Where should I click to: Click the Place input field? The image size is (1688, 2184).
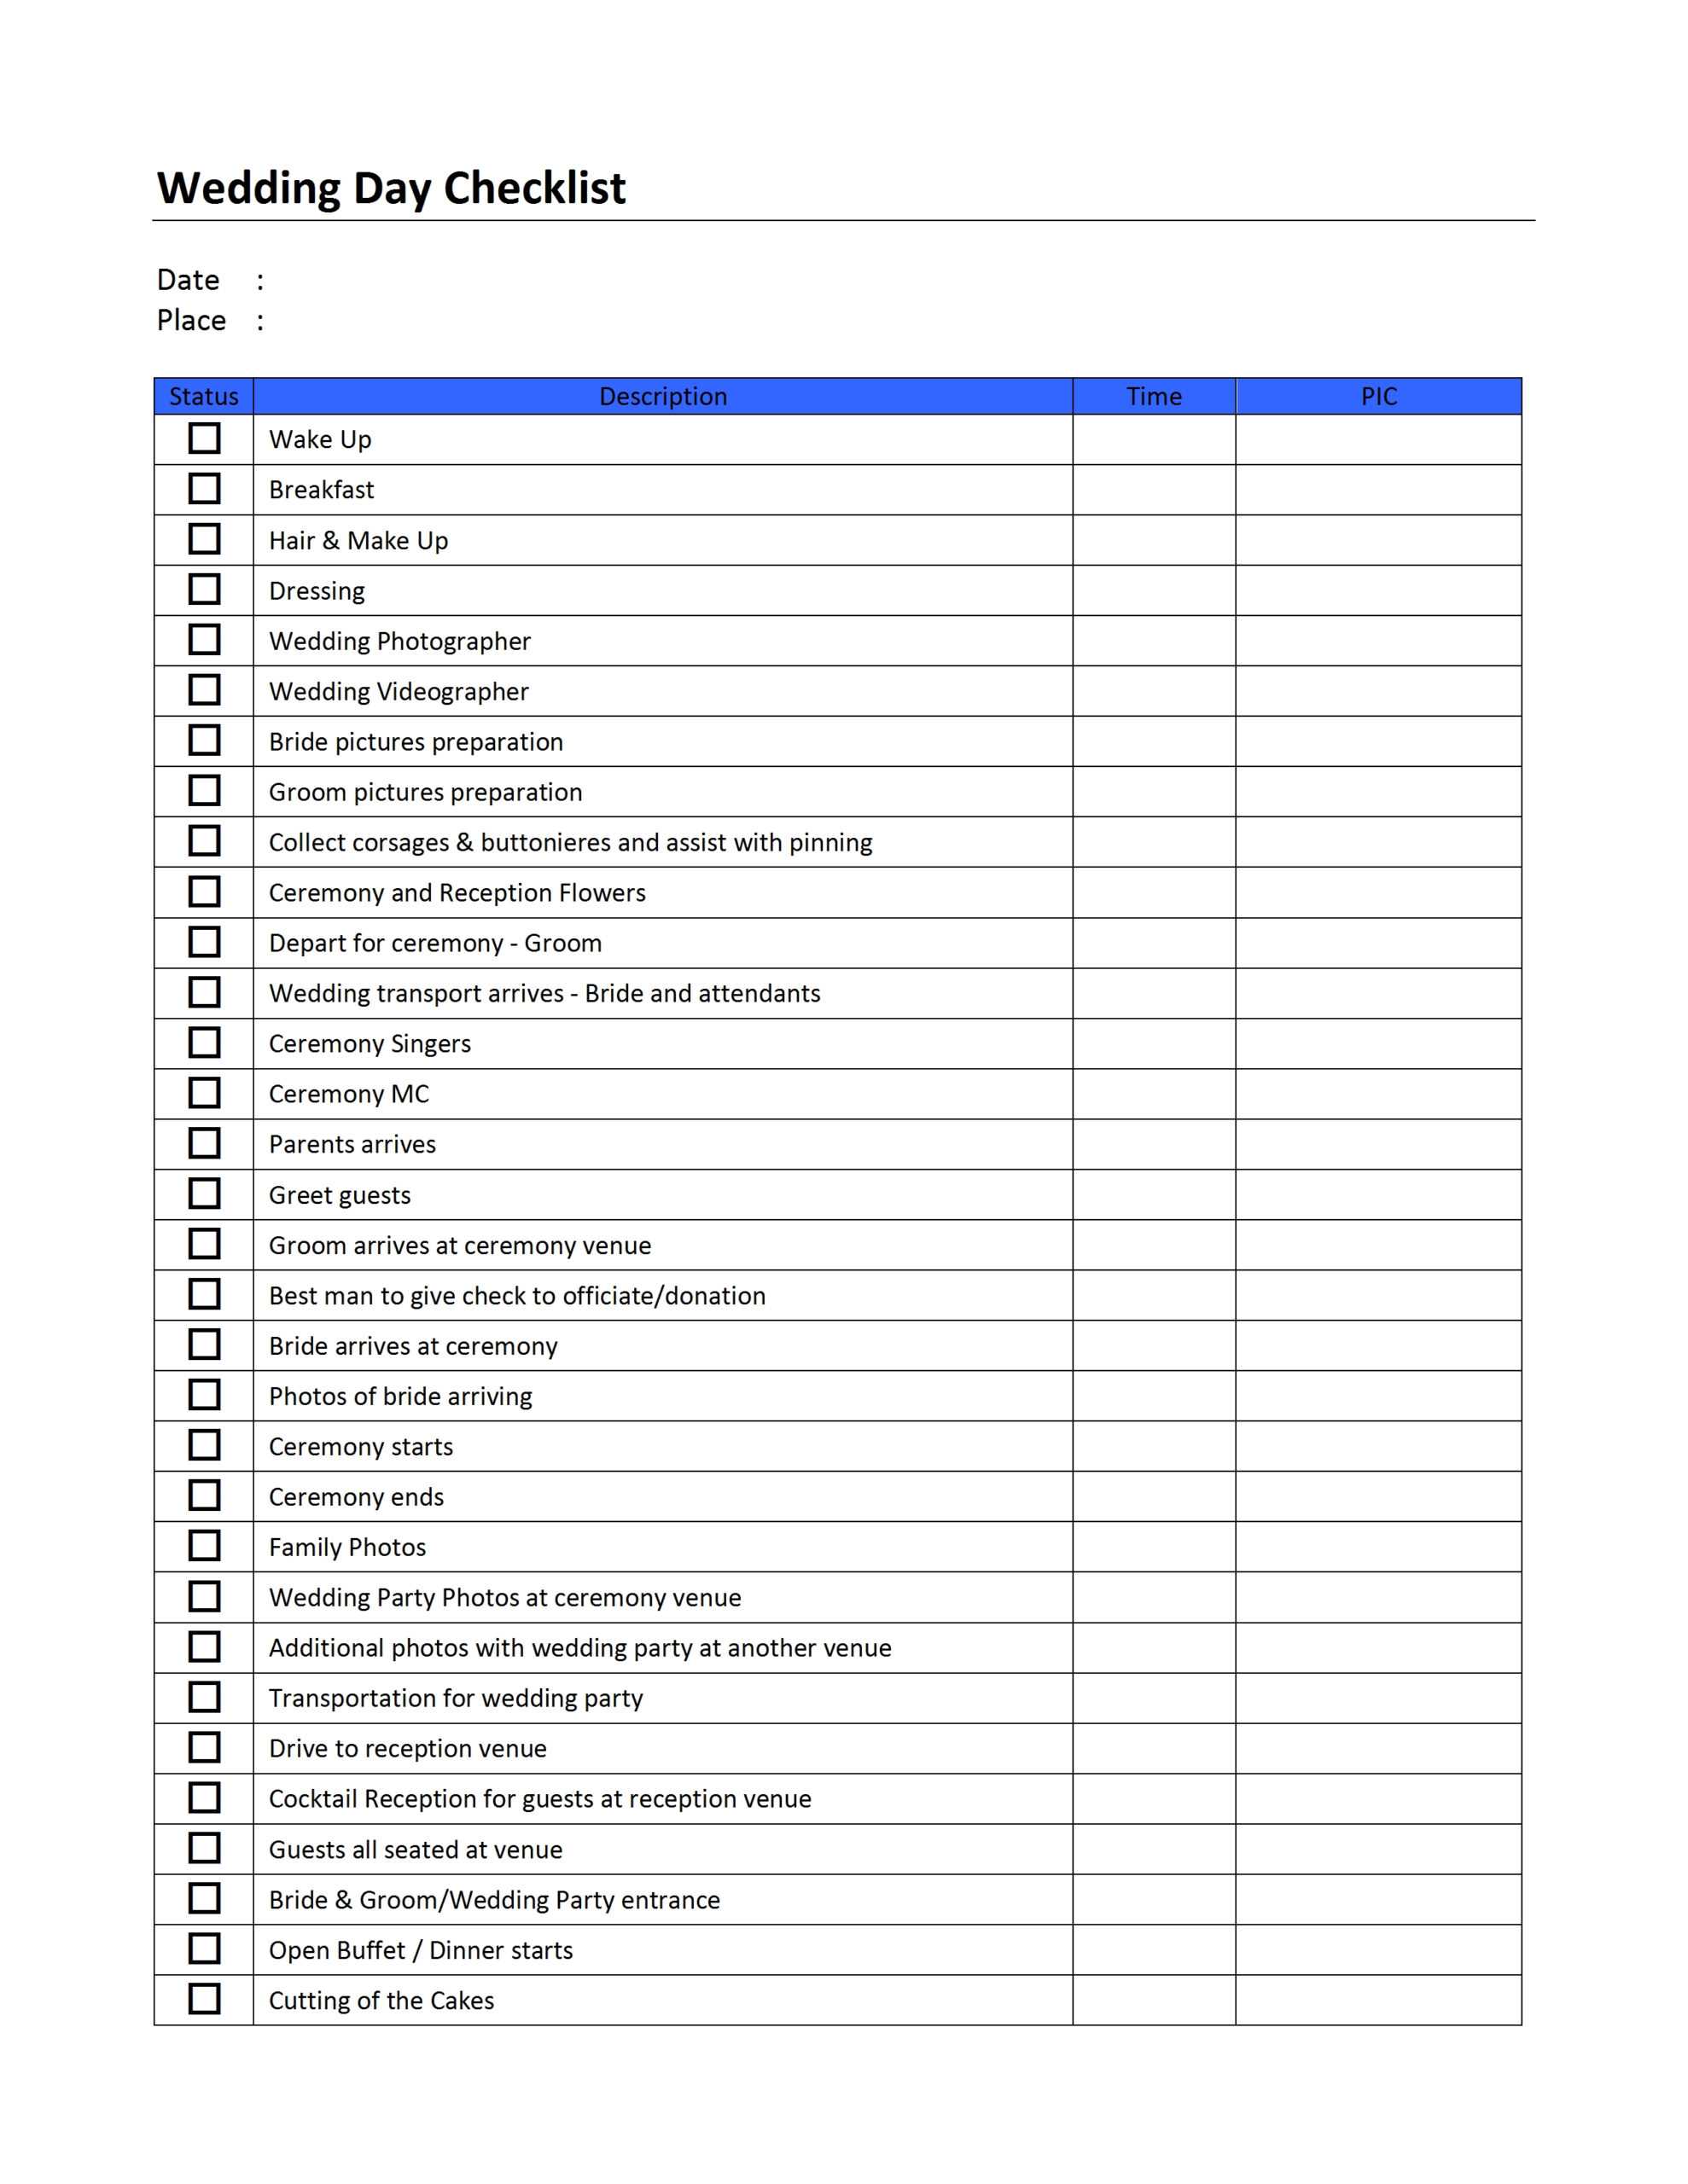[532, 311]
